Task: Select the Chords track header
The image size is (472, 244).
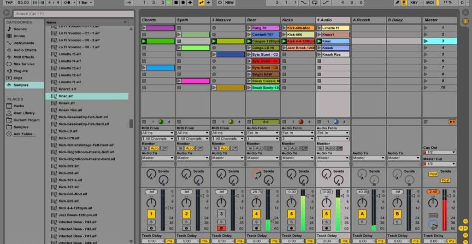Action: point(158,20)
